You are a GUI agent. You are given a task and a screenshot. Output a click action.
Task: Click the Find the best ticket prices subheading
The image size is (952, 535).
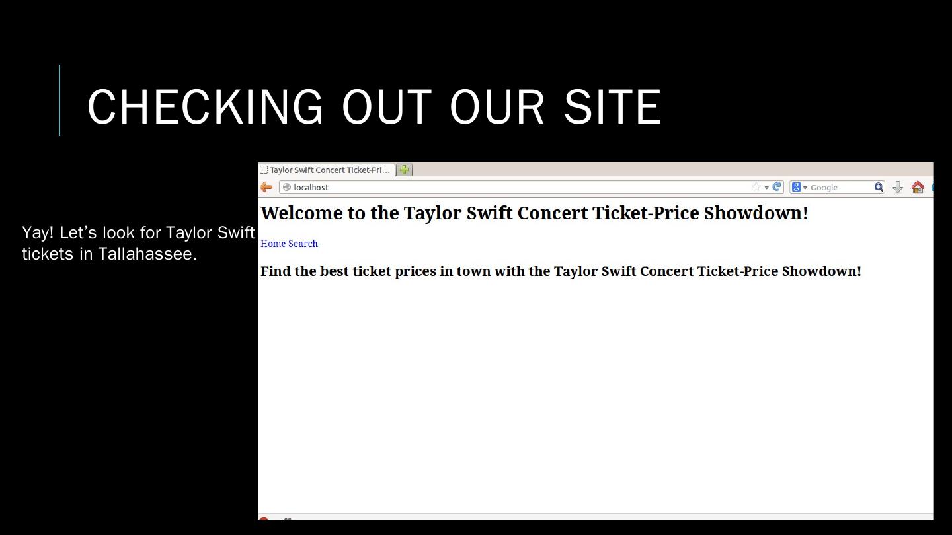coord(561,271)
